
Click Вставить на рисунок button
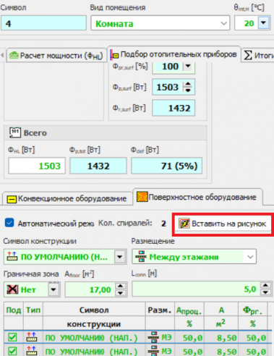click(223, 224)
